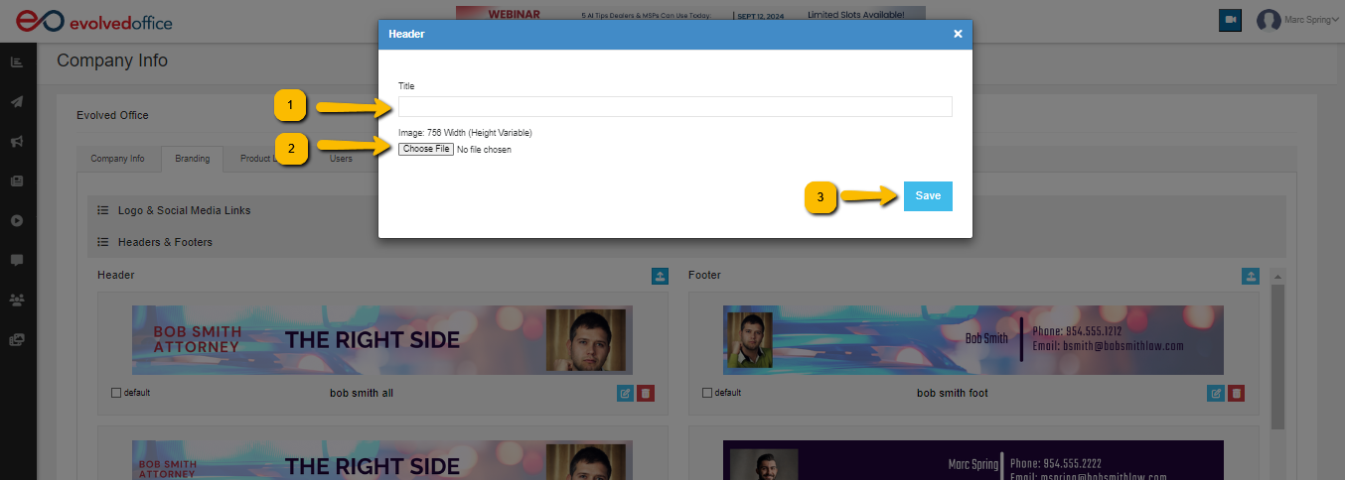The width and height of the screenshot is (1345, 480).
Task: Open the Marc Spring account dropdown arrow
Action: (1336, 20)
